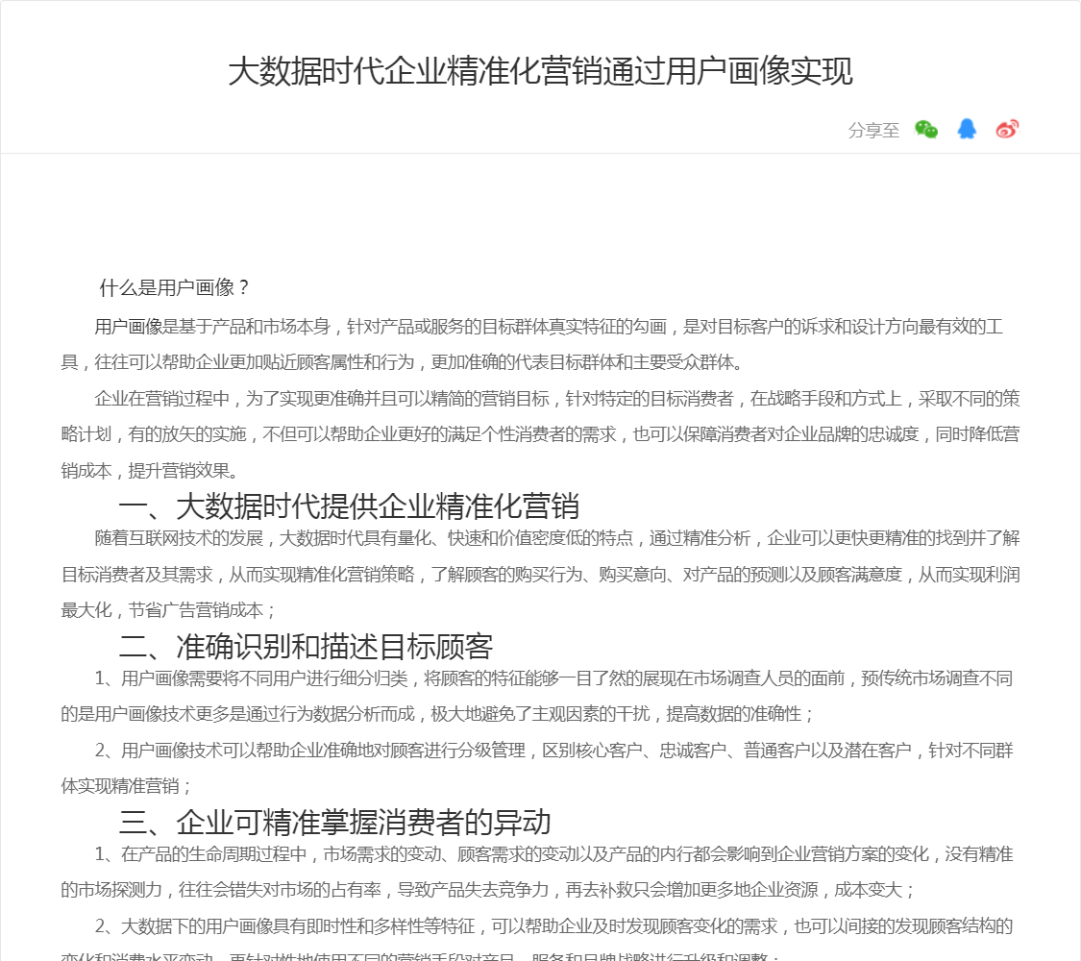Share the article to WeChat

926,130
